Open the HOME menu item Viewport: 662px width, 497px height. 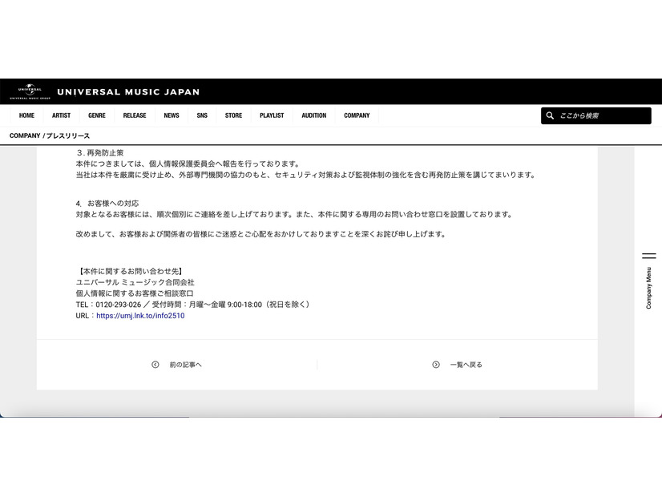click(x=26, y=115)
